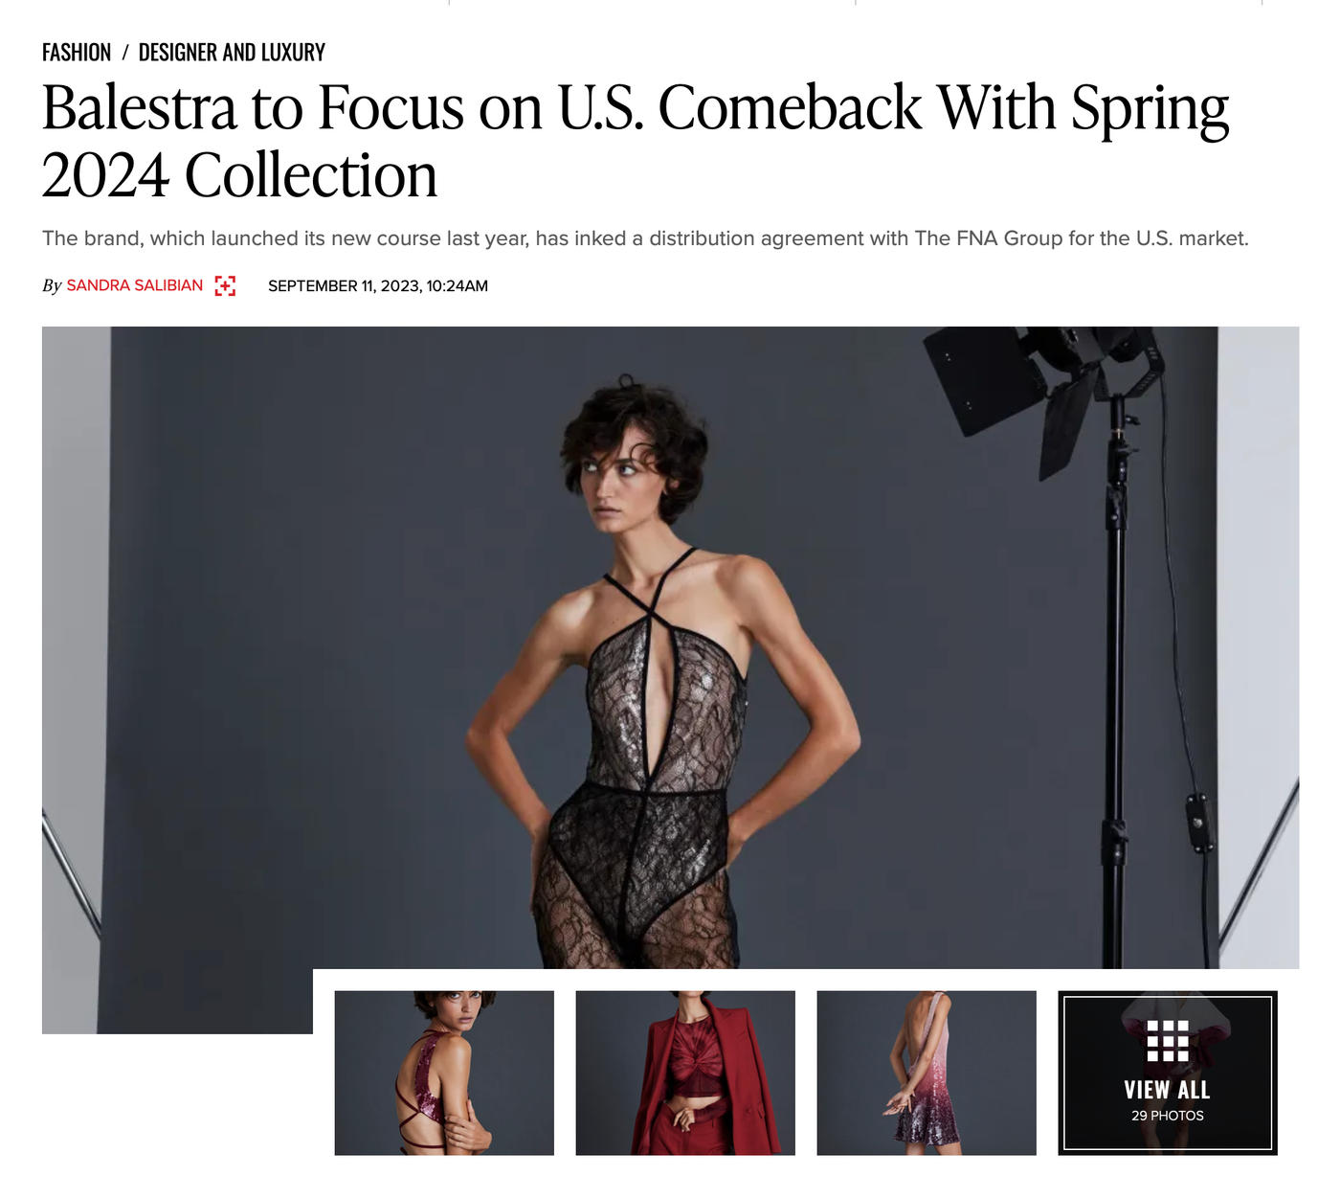Click the grid icon in View All tile
This screenshot has height=1198, width=1340.
(1168, 1041)
